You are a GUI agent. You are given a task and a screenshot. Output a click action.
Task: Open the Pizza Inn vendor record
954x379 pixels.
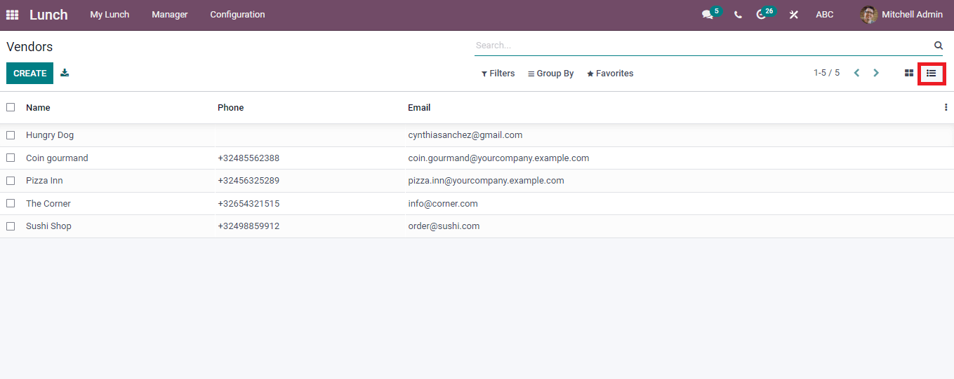(x=44, y=181)
